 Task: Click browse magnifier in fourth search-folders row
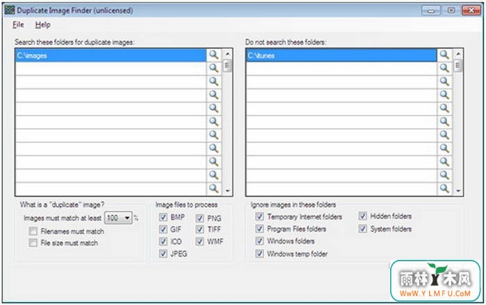(x=214, y=95)
